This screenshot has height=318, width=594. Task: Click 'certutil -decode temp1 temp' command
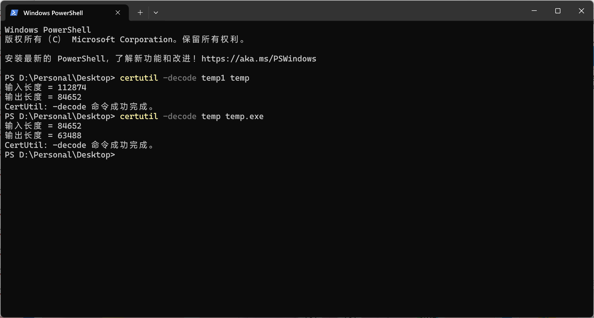tap(185, 78)
